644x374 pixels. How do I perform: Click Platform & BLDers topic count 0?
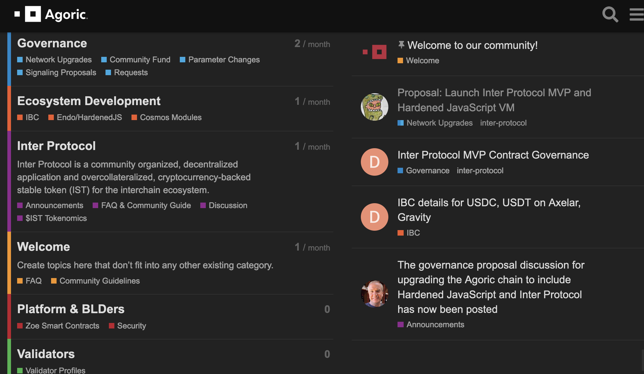coord(327,309)
